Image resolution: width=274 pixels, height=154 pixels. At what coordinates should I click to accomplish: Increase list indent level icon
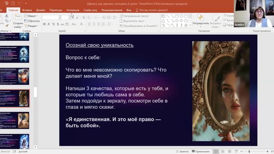(x=108, y=17)
